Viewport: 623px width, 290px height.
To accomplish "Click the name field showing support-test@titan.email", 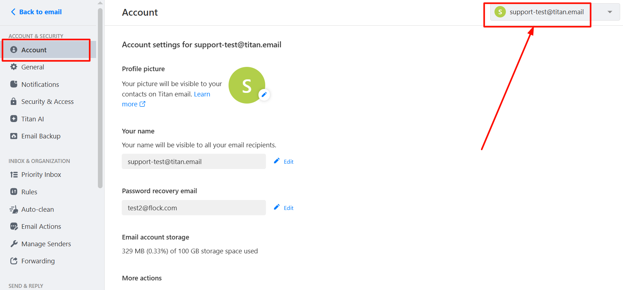I will tap(194, 162).
